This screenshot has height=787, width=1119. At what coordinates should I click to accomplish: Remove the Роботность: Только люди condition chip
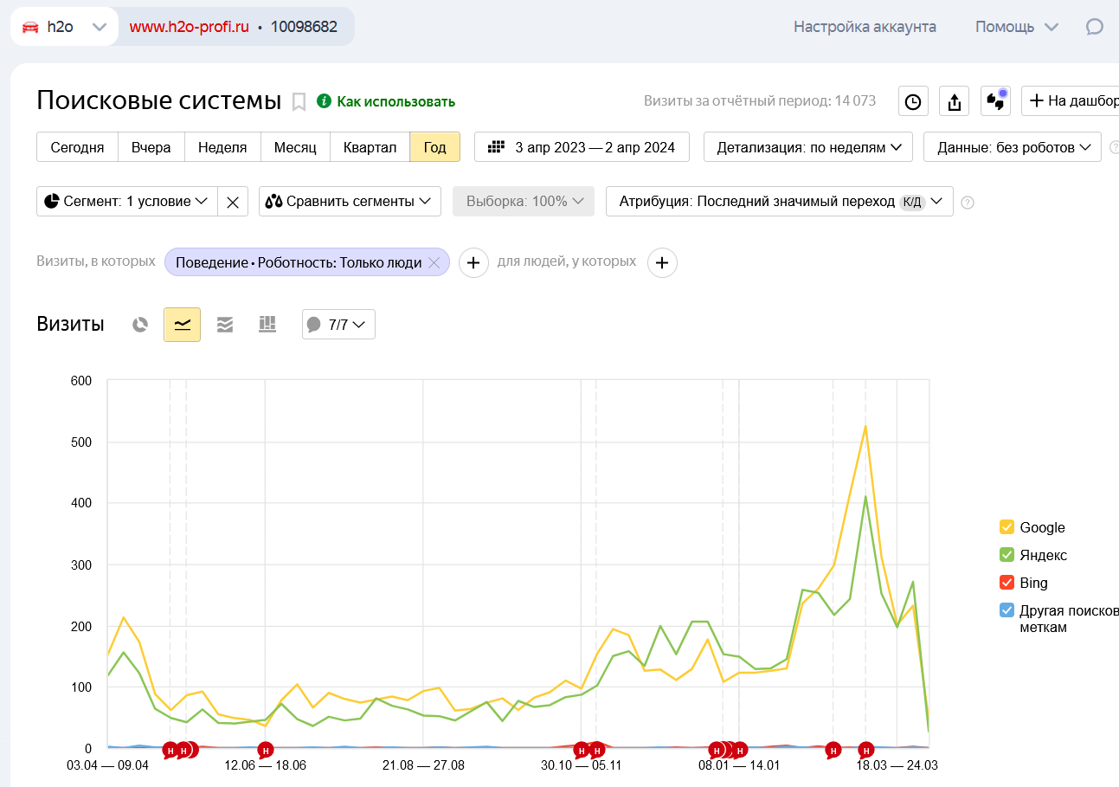[434, 262]
